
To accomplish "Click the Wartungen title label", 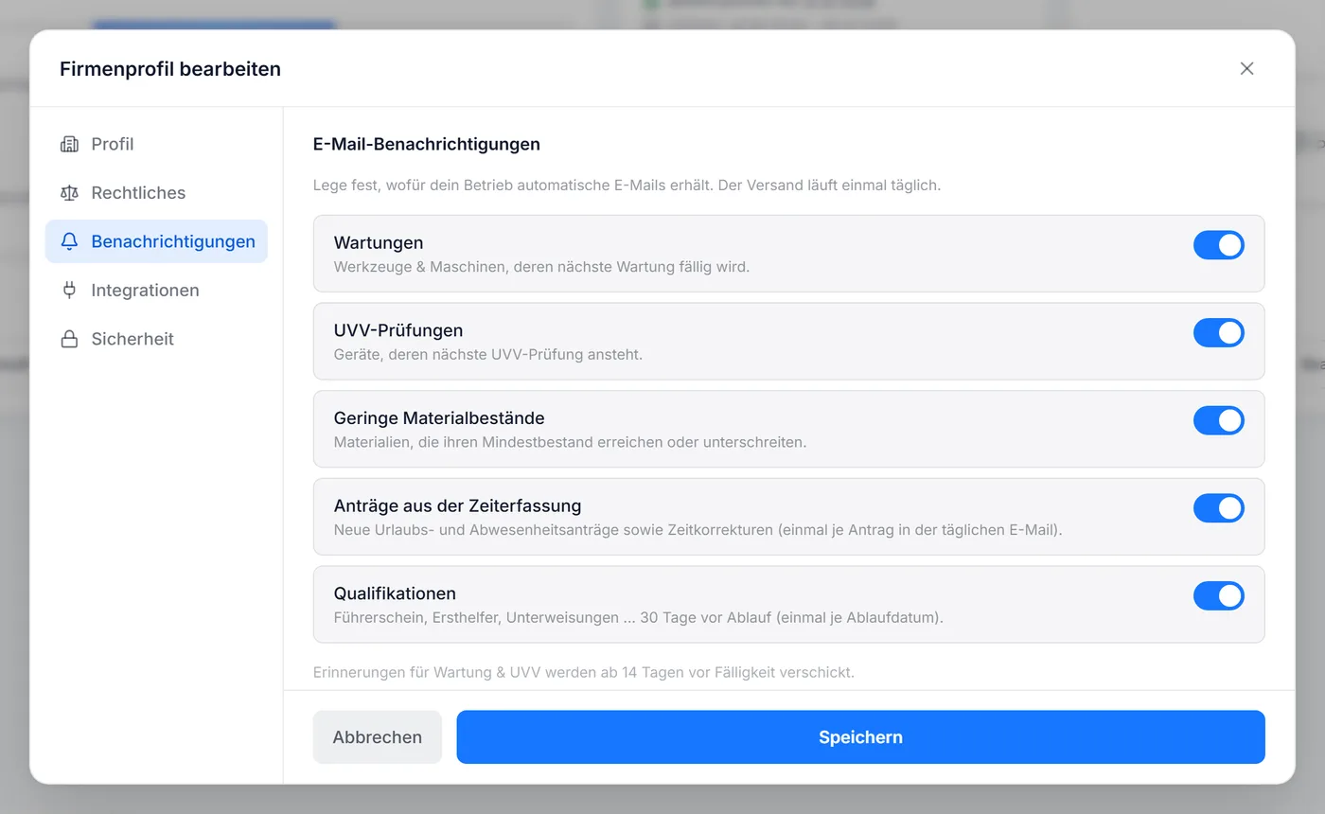I will (x=379, y=243).
